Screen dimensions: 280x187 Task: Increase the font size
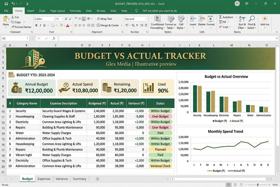(66, 19)
